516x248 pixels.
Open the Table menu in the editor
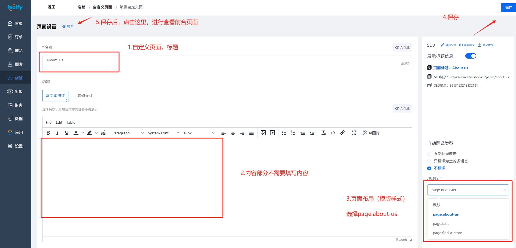click(71, 122)
